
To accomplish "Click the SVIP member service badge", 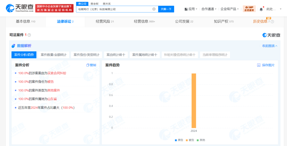I will tap(249, 9).
